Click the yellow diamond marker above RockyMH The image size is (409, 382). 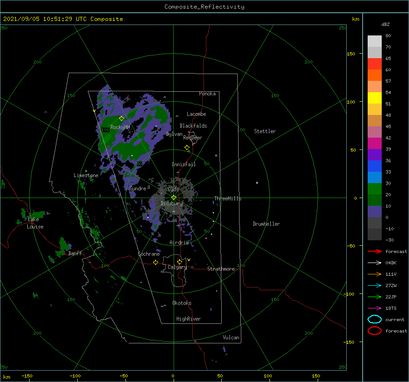121,119
